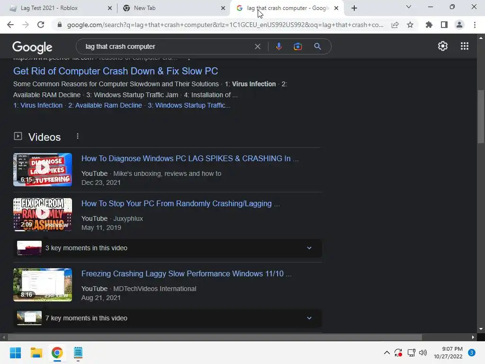Open Notepad app in taskbar
The height and width of the screenshot is (364, 485).
coord(78,353)
